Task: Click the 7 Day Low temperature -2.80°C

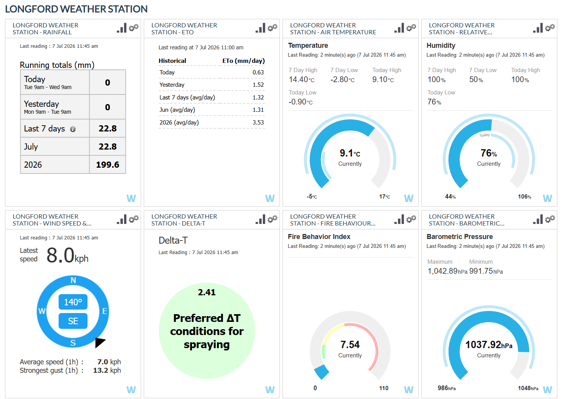Action: (342, 79)
